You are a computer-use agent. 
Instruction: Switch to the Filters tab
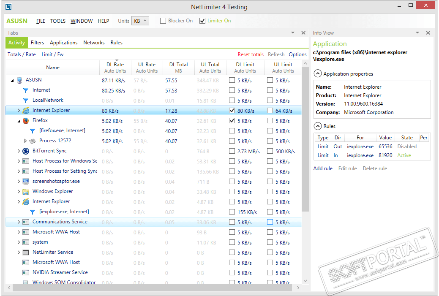(37, 43)
